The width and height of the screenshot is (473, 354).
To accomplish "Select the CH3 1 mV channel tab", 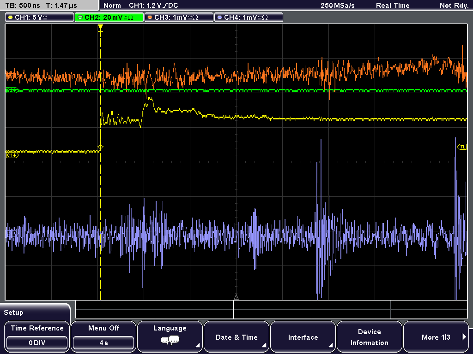I will pyautogui.click(x=179, y=18).
